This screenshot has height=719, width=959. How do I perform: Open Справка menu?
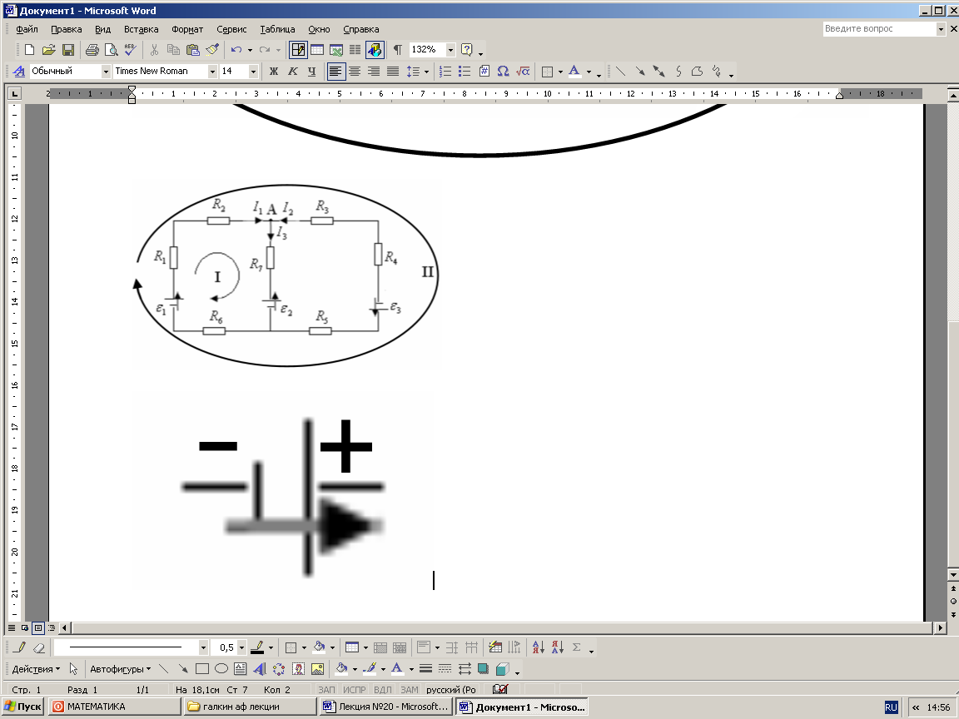click(360, 29)
